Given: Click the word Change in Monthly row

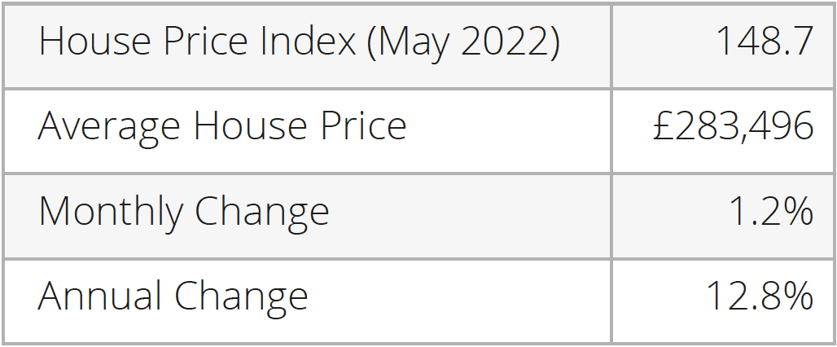Looking at the screenshot, I should tap(261, 213).
